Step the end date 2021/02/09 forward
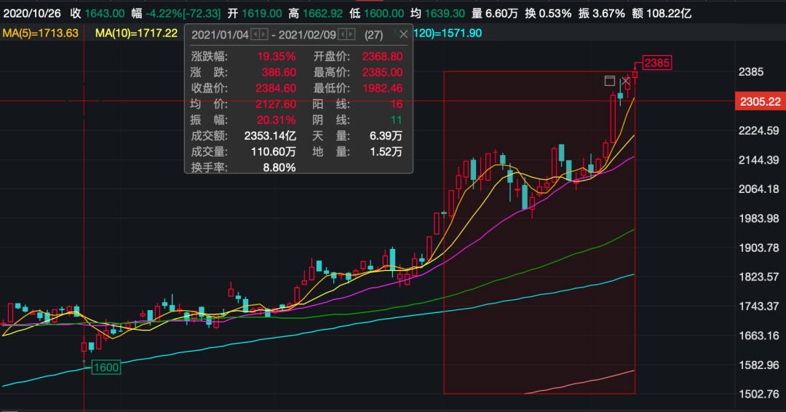The height and width of the screenshot is (412, 786). pos(351,34)
